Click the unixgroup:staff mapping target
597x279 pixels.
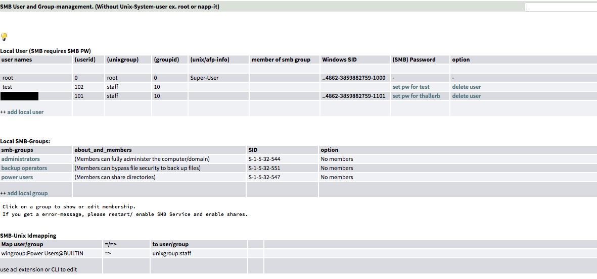171,253
